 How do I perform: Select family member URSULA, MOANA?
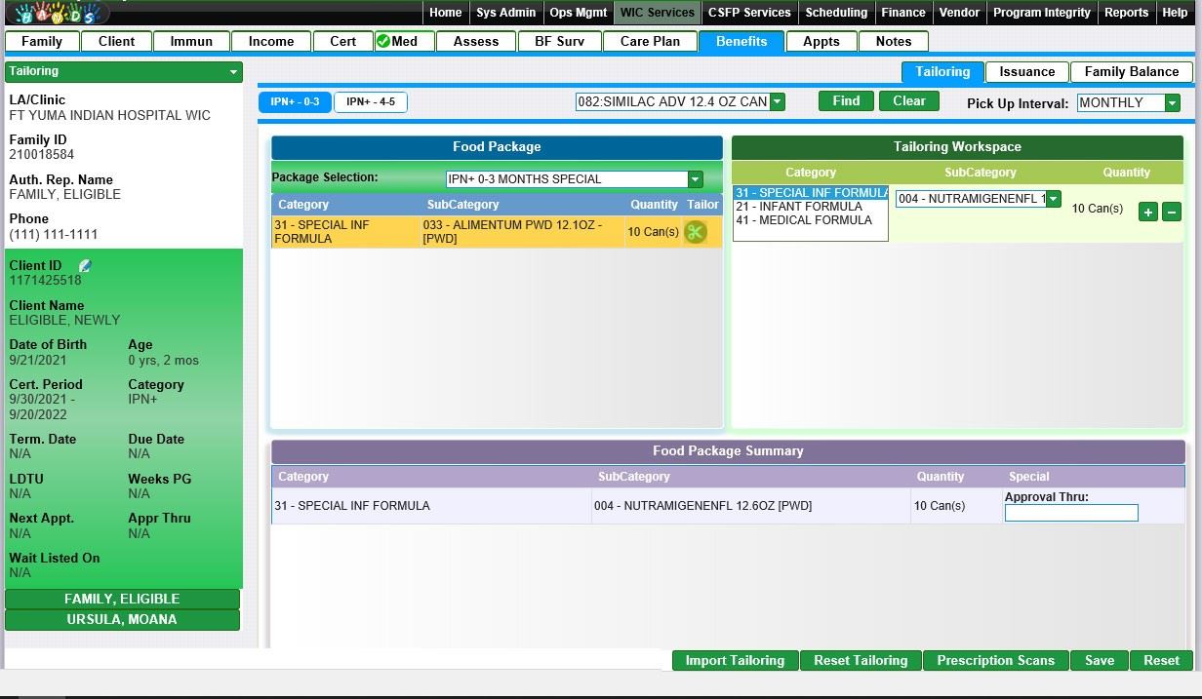click(122, 619)
